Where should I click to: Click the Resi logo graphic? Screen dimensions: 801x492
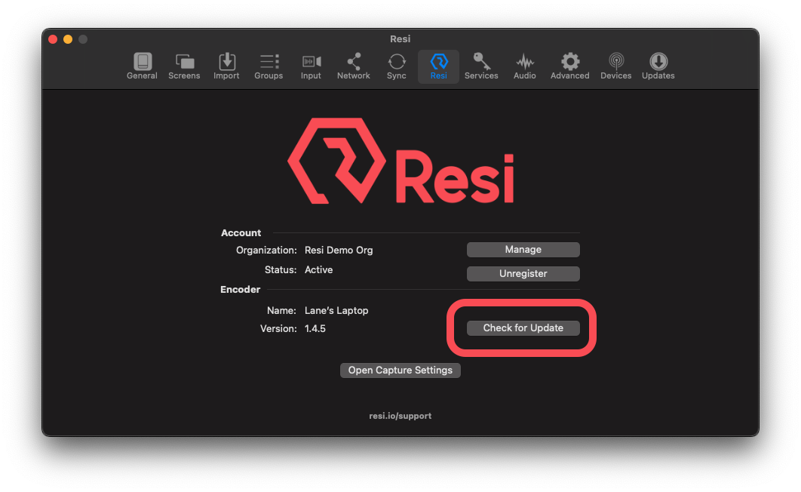(x=400, y=160)
